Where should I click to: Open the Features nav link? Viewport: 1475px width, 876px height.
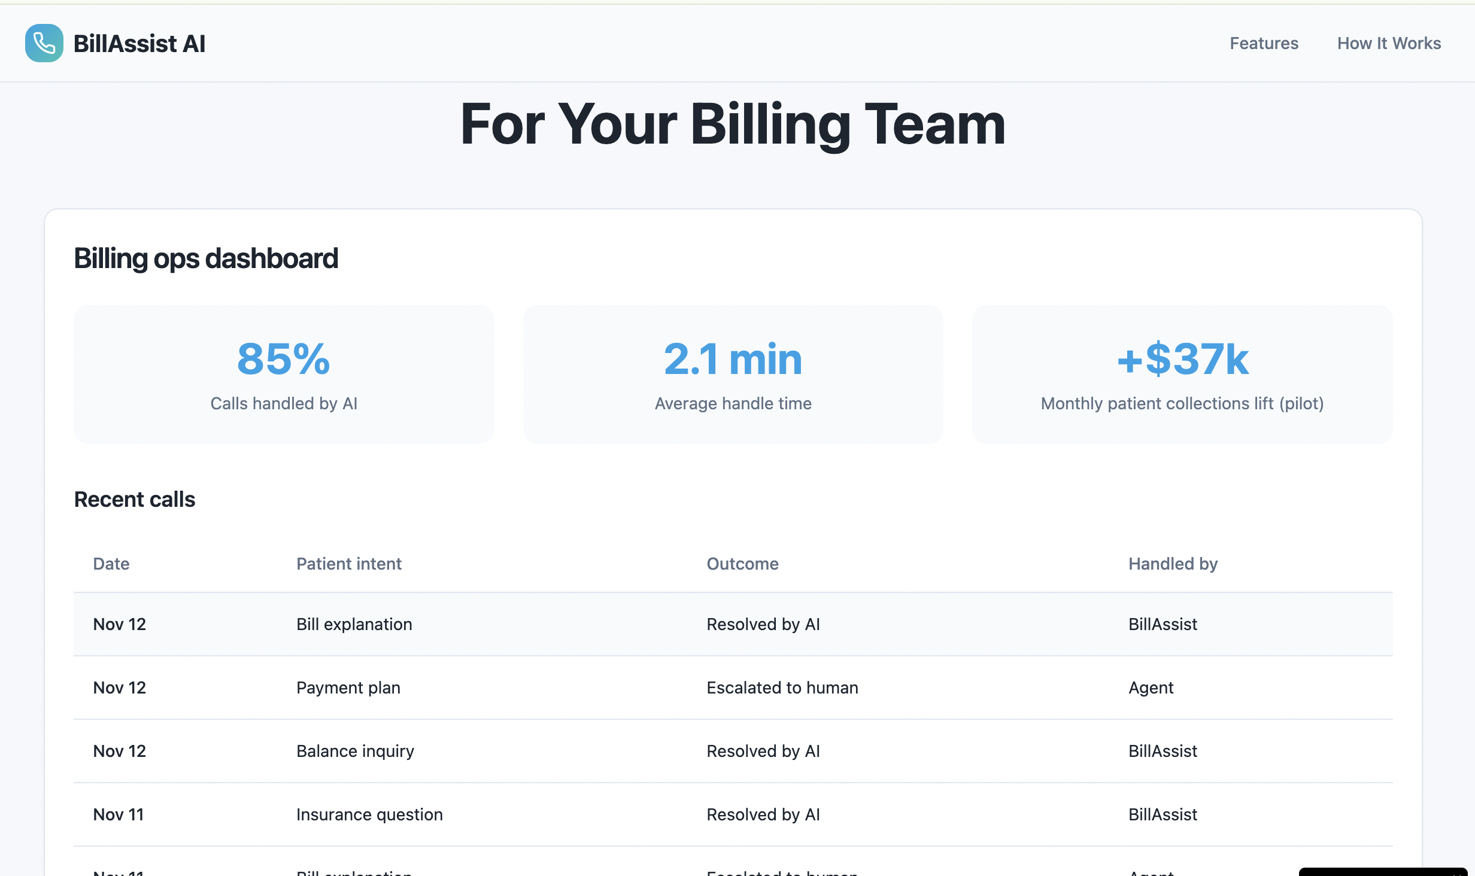click(x=1264, y=43)
